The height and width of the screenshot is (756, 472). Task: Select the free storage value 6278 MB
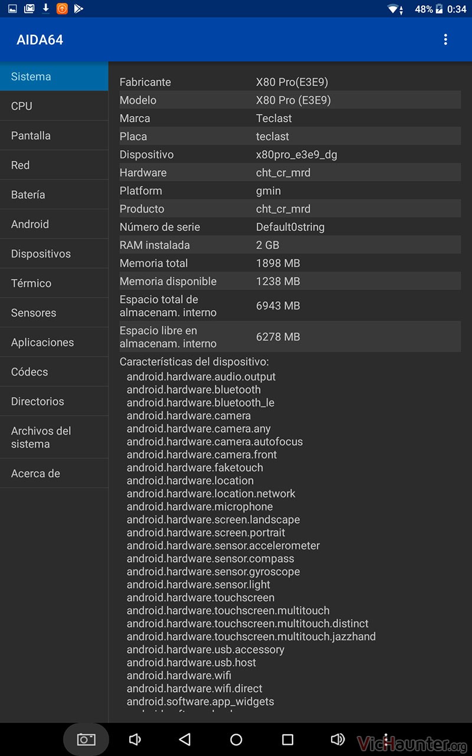[278, 337]
